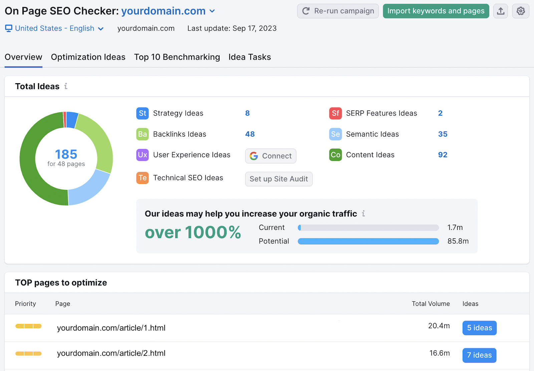Click the info icon beside Total Ideas
Viewport: 534px width, 371px height.
click(x=66, y=86)
